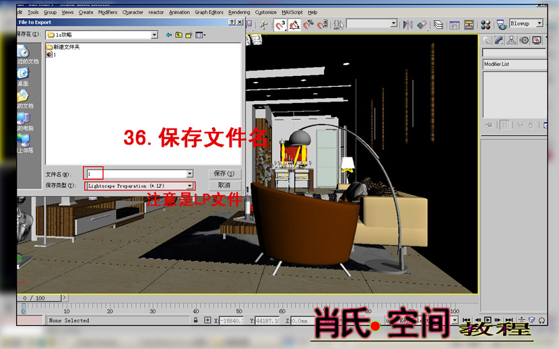Screen dimensions: 559x349
Task: Open the Tools menu
Action: click(x=33, y=12)
